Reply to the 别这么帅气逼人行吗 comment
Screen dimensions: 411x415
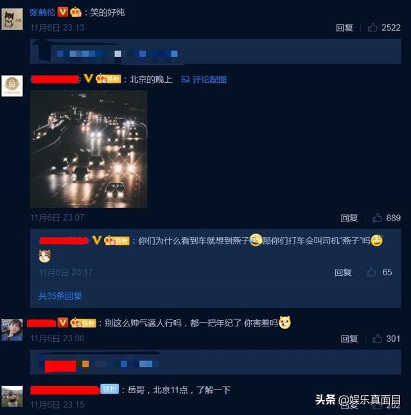click(349, 339)
